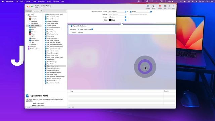The height and width of the screenshot is (121, 215).
Task: Remove the Open Finder Items action
Action: (174, 26)
